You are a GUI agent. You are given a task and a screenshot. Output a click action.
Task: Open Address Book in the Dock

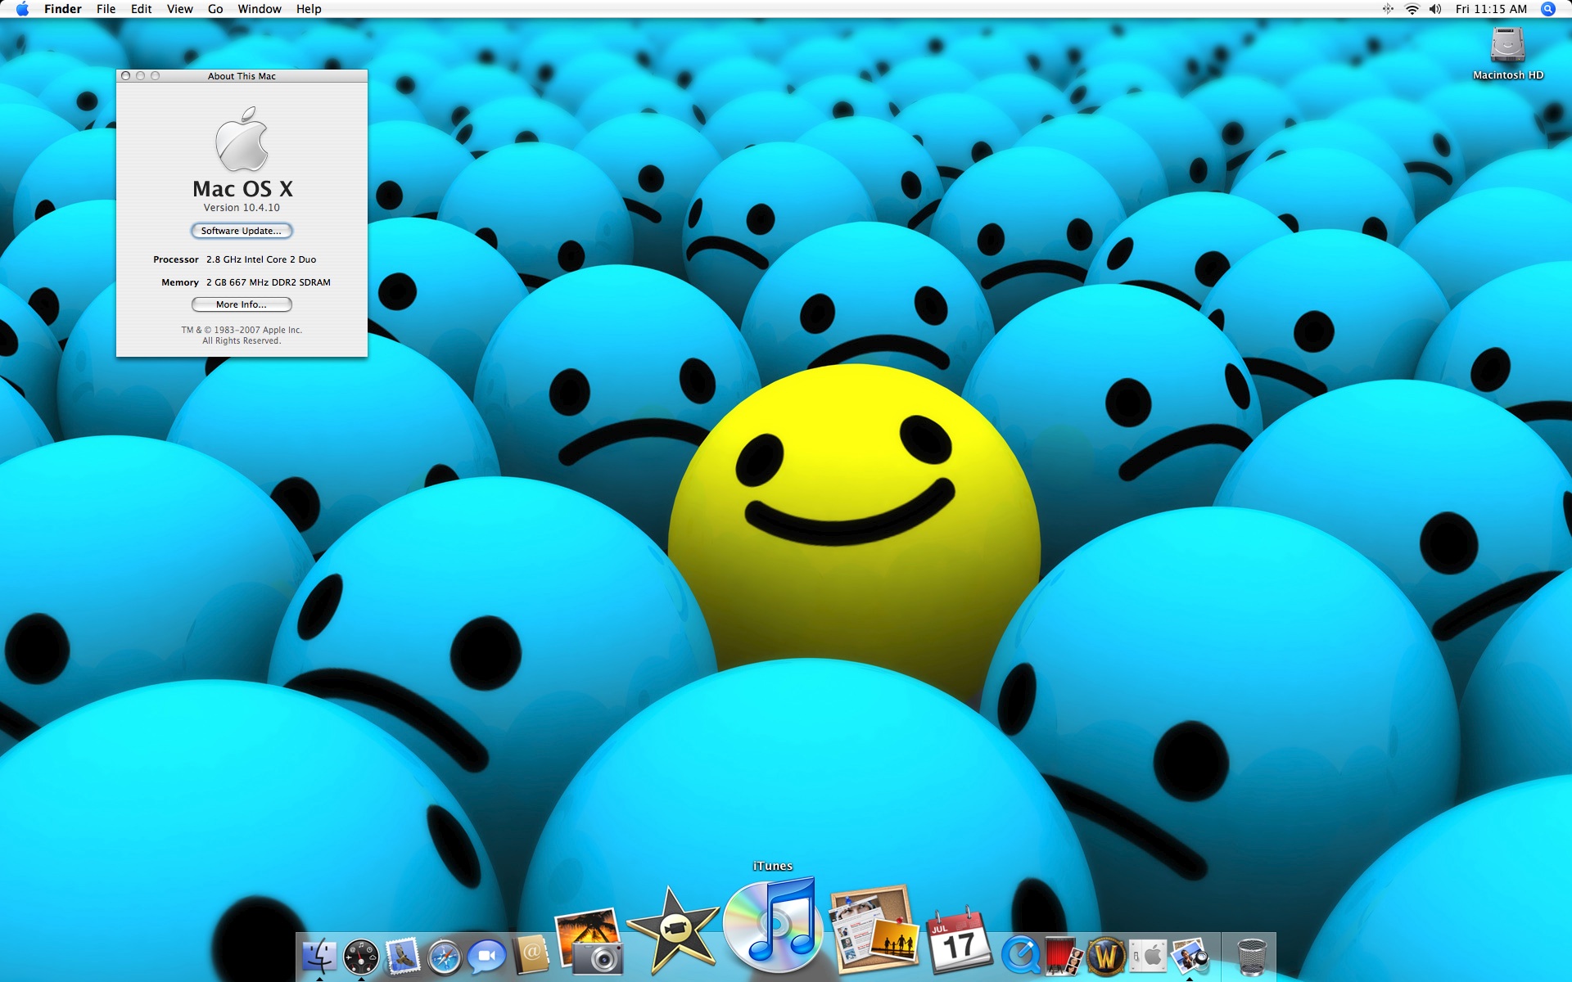point(531,954)
